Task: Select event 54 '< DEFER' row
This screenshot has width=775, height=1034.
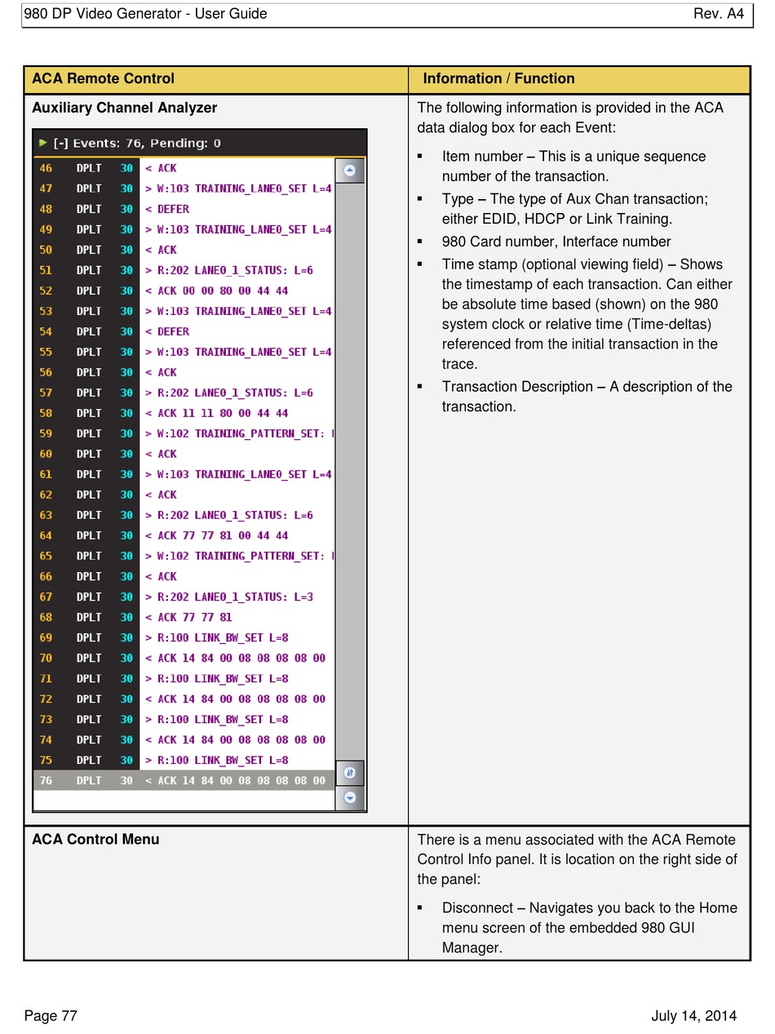Action: coord(184,331)
